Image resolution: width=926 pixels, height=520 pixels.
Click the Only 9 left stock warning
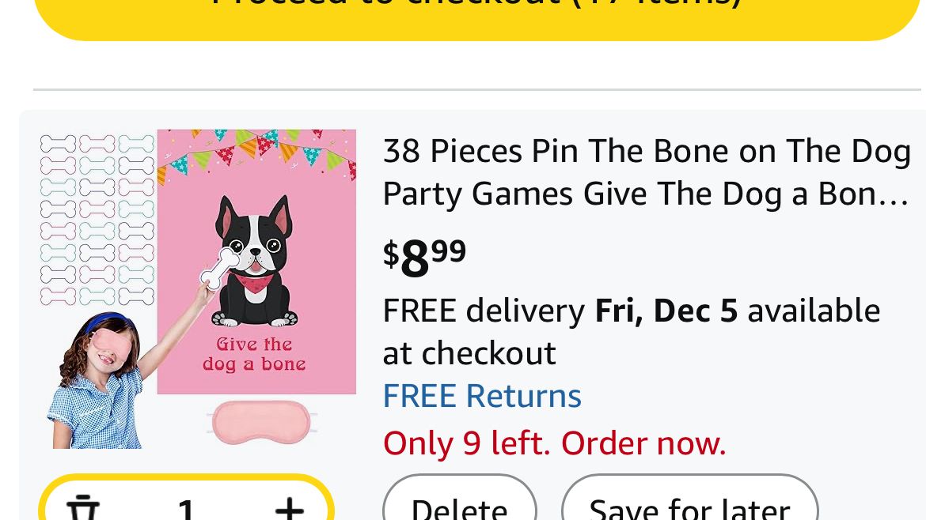click(554, 443)
